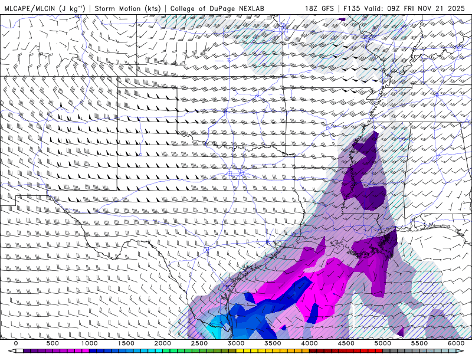Screen dimensions: 472x354
Task: Click the first yellow color segment at 3000
Action: pyautogui.click(x=240, y=351)
